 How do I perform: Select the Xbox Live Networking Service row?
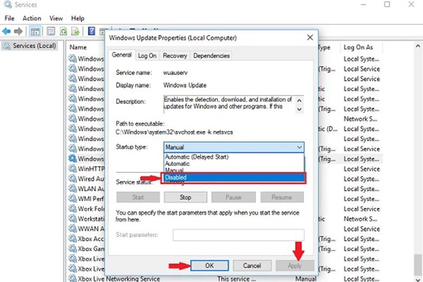click(x=226, y=278)
